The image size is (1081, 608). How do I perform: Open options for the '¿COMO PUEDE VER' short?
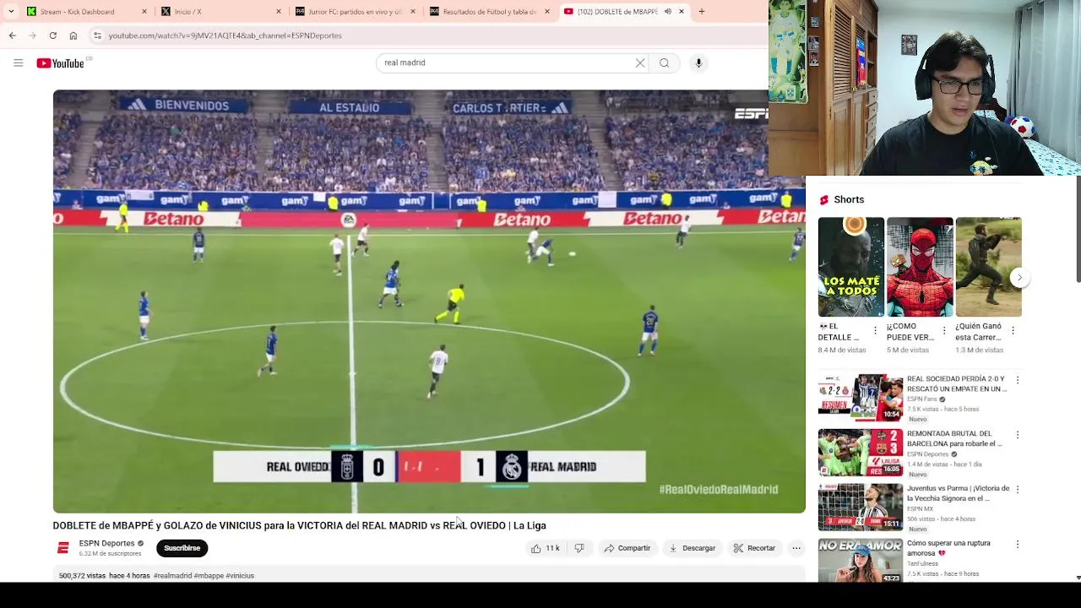(944, 330)
